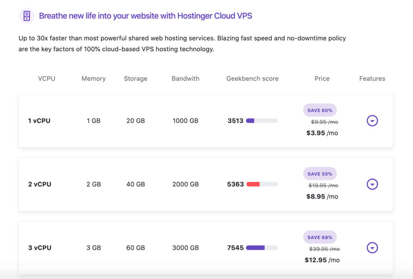Click the 7545 Geekbench score bar

tap(261, 248)
